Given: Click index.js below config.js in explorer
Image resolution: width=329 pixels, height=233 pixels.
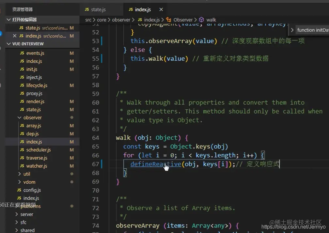Looking at the screenshot, I should tap(31, 198).
